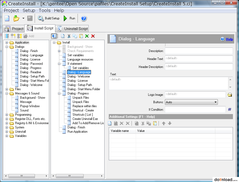Image resolution: width=239 pixels, height=182 pixels.
Task: Click into the If Condition field
Action: pos(195,110)
